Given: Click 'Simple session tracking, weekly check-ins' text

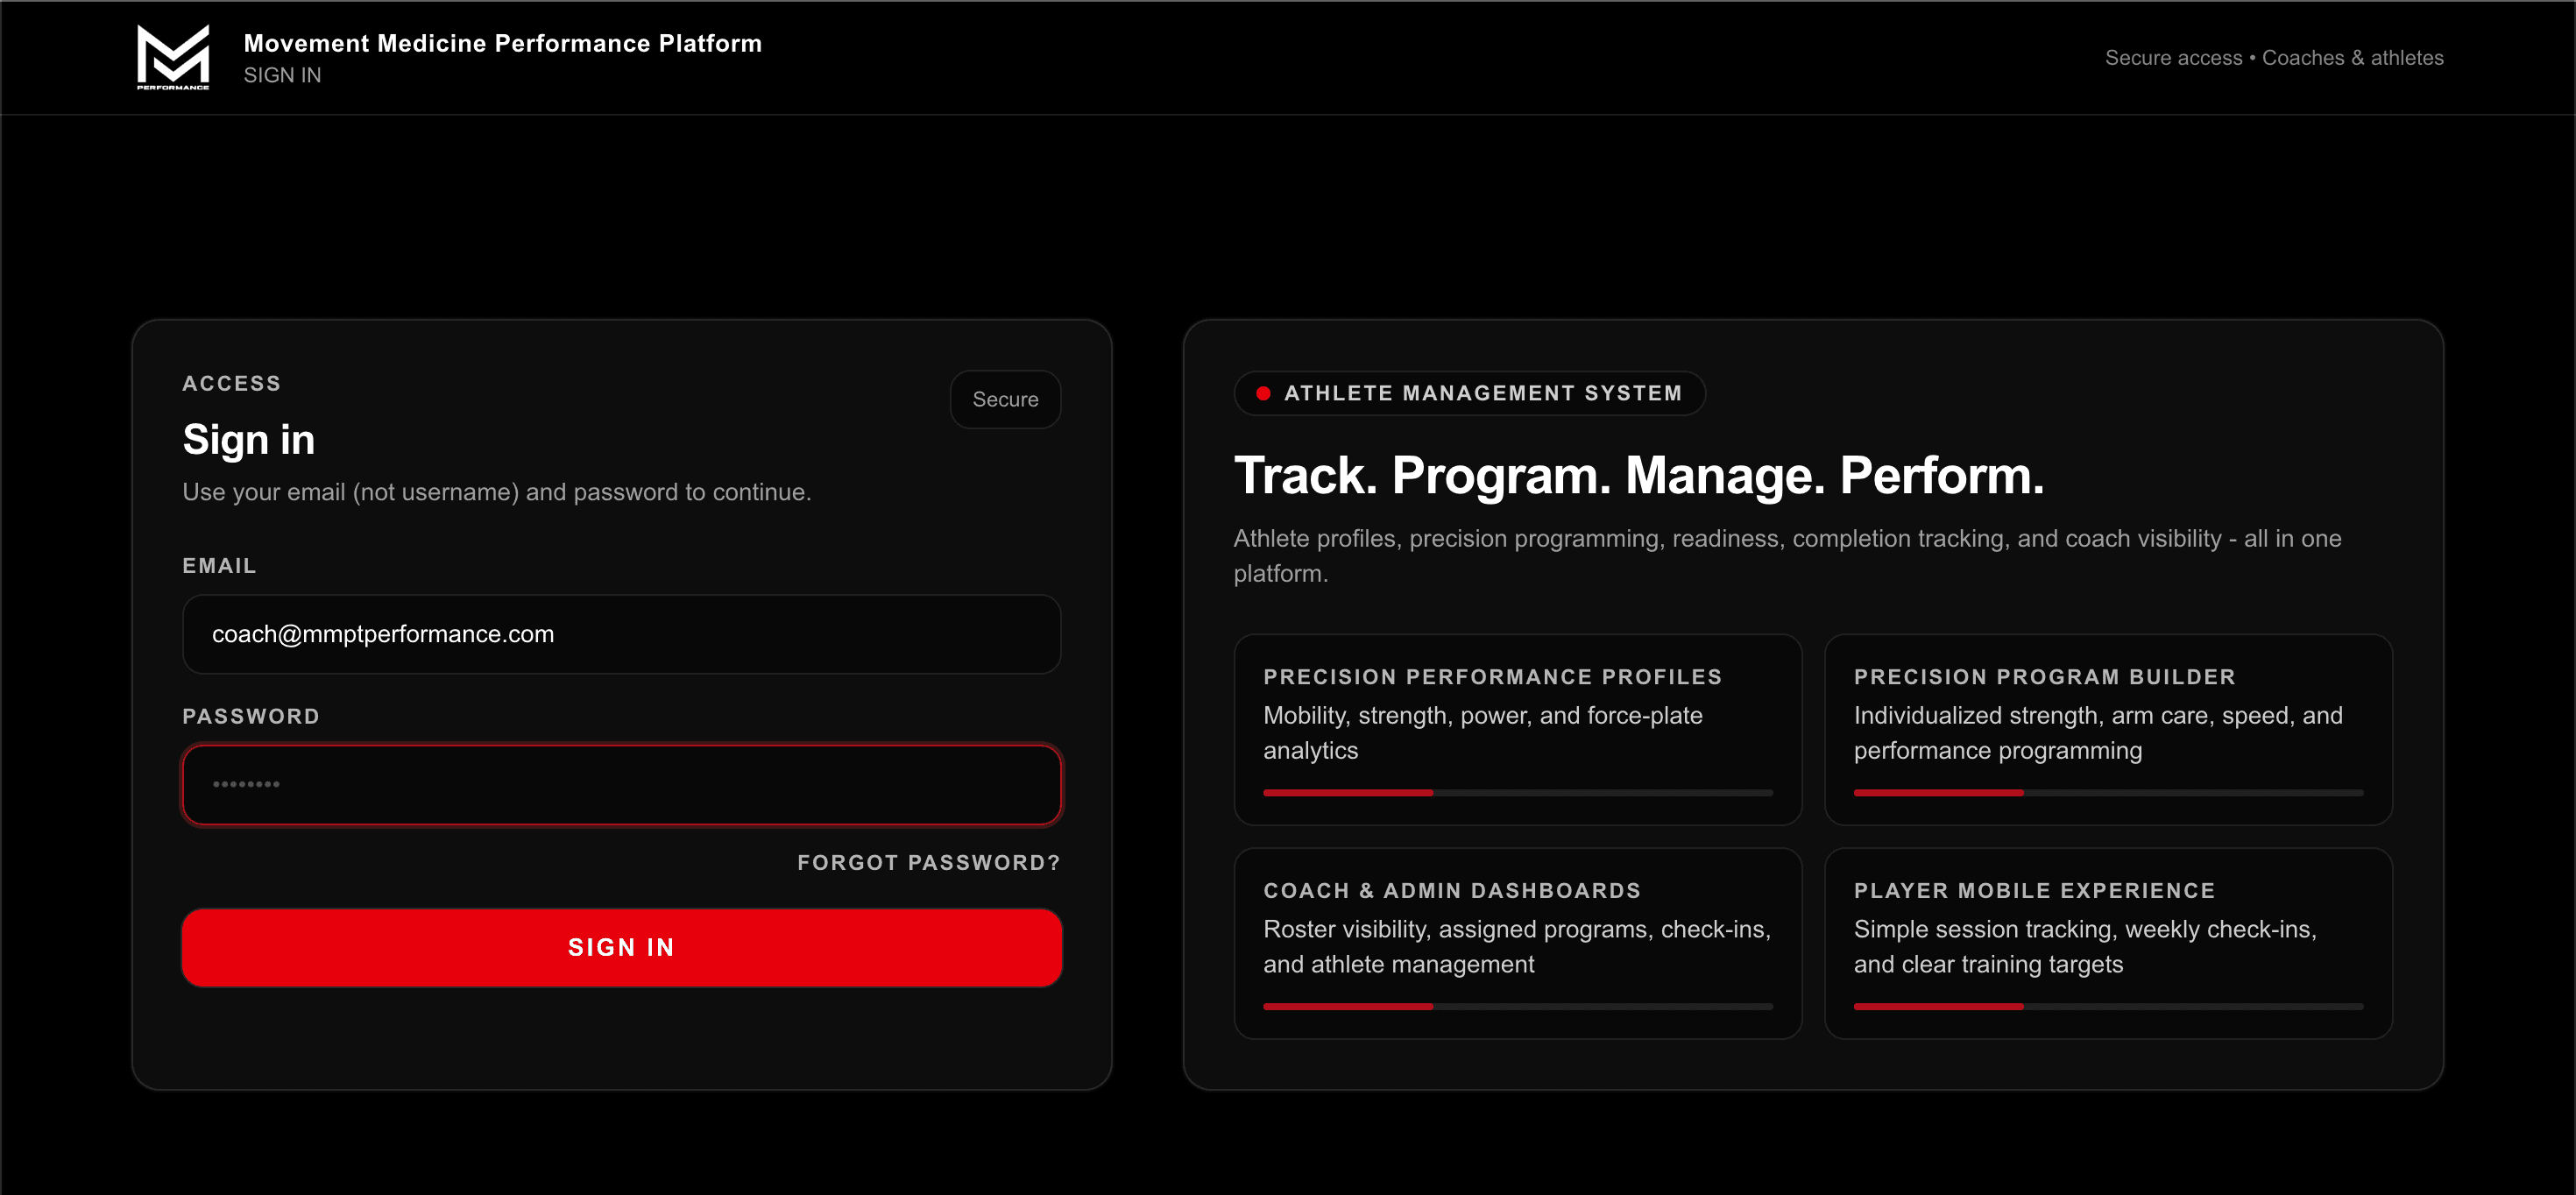Looking at the screenshot, I should (2085, 946).
